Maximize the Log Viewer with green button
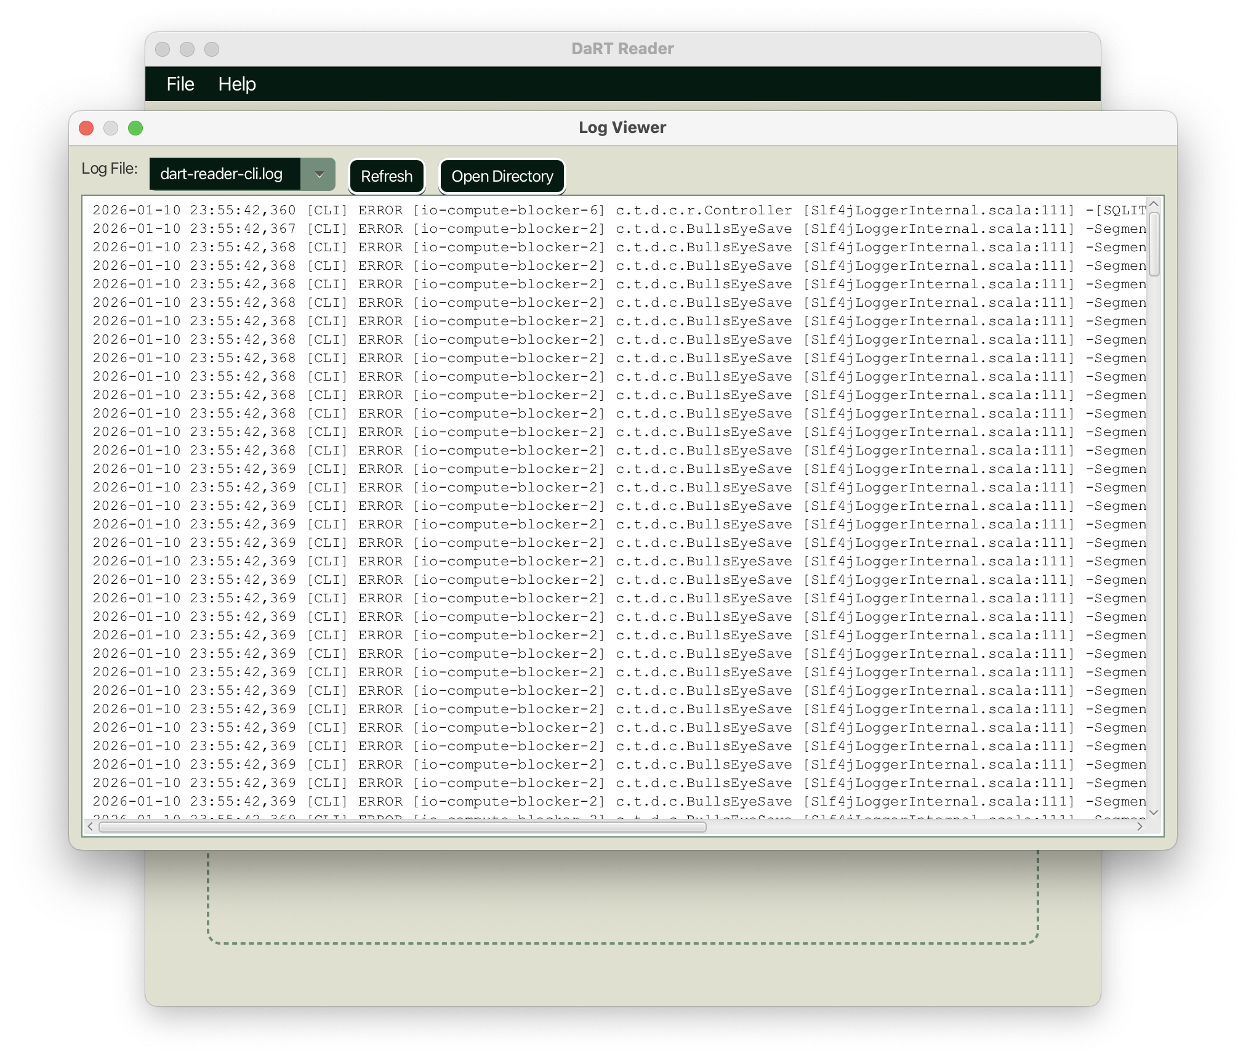Image resolution: width=1246 pixels, height=1058 pixels. click(135, 128)
